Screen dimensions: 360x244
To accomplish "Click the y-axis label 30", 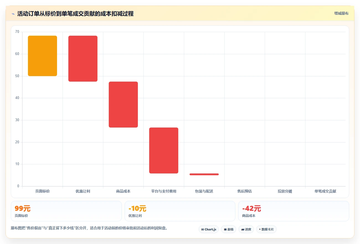I will coord(17,120).
